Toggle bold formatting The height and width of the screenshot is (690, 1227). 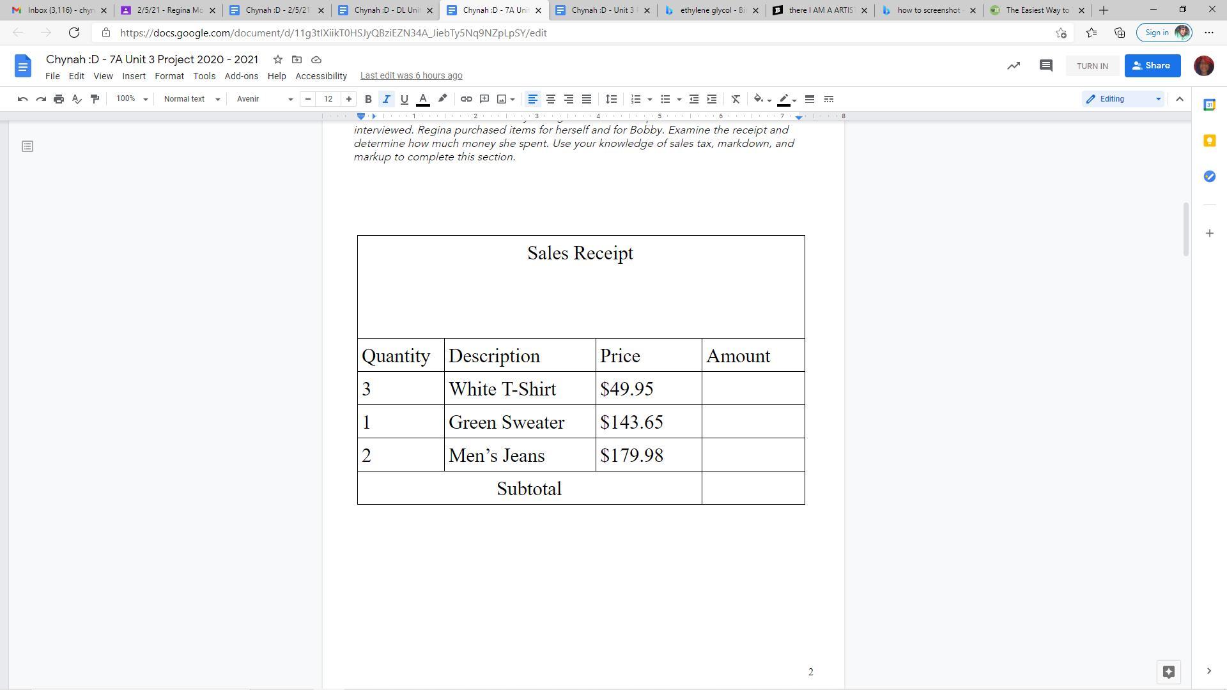coord(368,99)
